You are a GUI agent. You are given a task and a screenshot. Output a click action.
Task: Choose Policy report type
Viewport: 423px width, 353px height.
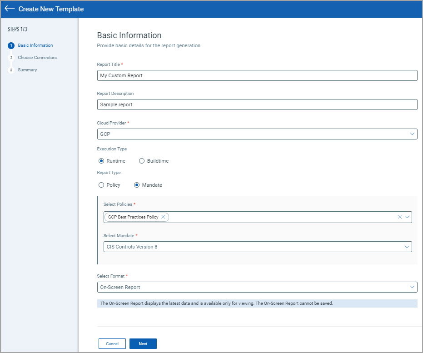coord(101,185)
